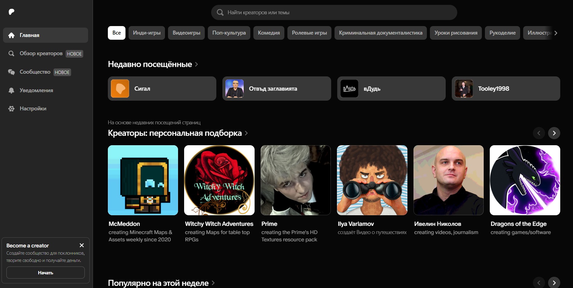Open Креаторы: персональная подборка heading
Viewport: 573px width, 288px height.
pos(175,133)
